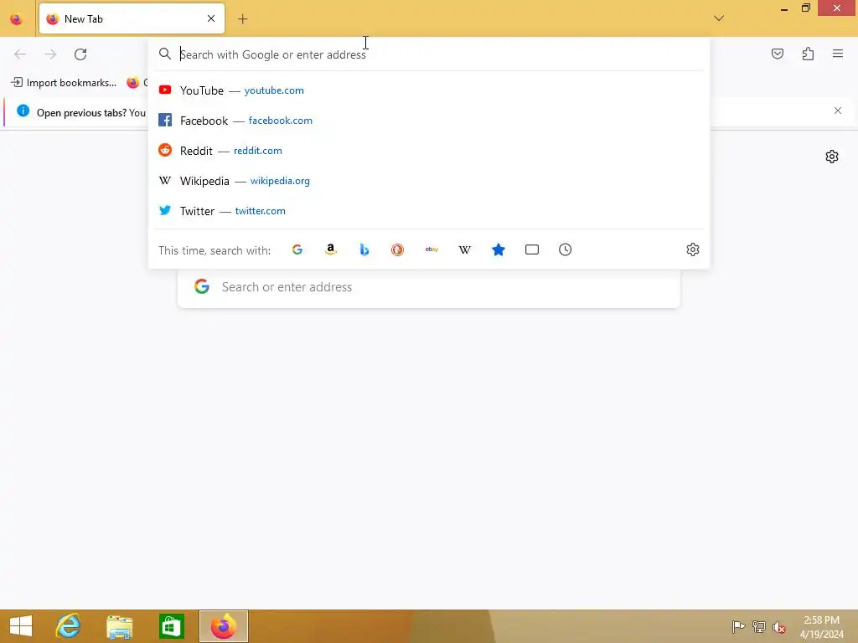The height and width of the screenshot is (643, 858).
Task: Click Import bookmarks in bookmarks toolbar
Action: tap(64, 83)
